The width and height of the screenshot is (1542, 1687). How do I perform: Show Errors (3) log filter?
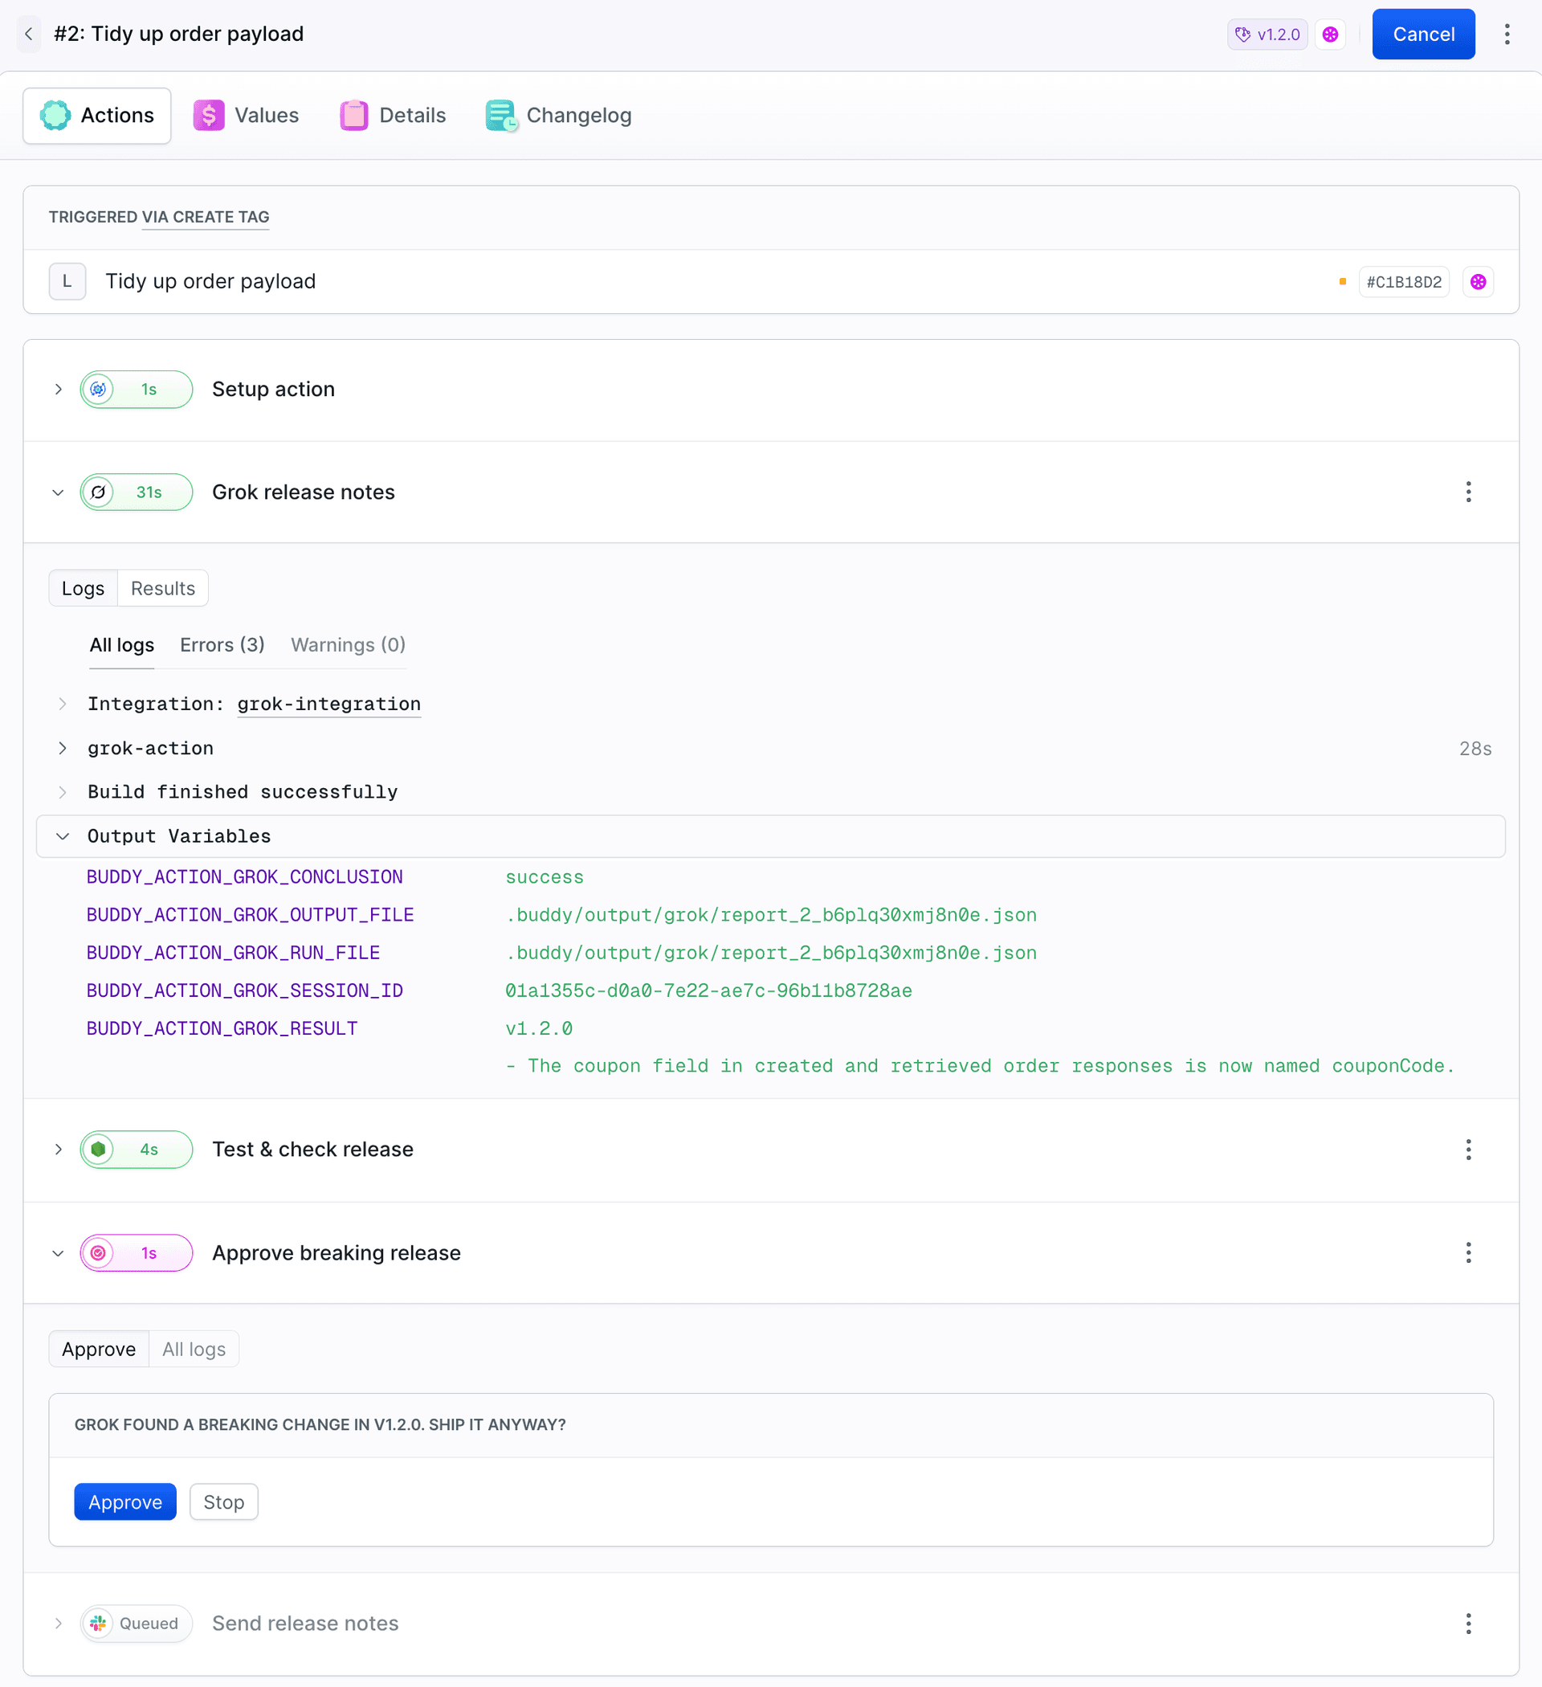coord(222,645)
